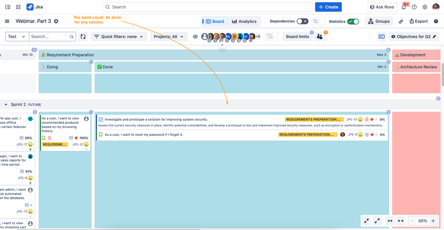
Task: Narrow columns with inward horizontal arrows
Action: pyautogui.click(x=390, y=221)
